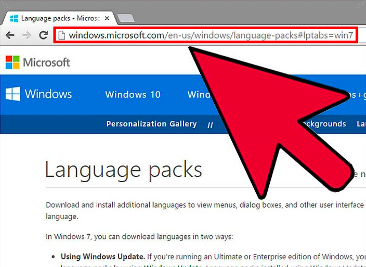Viewport: 366px width, 267px height.
Task: Go back using the browser back arrow
Action: coord(10,35)
